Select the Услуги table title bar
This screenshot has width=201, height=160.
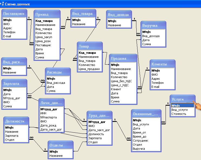(183, 99)
